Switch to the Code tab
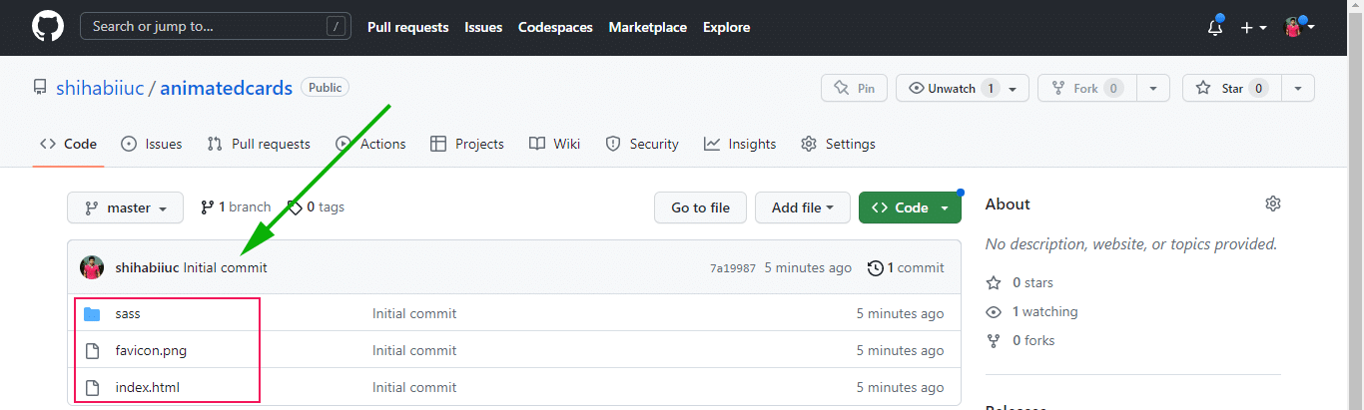This screenshot has width=1364, height=410. click(68, 144)
